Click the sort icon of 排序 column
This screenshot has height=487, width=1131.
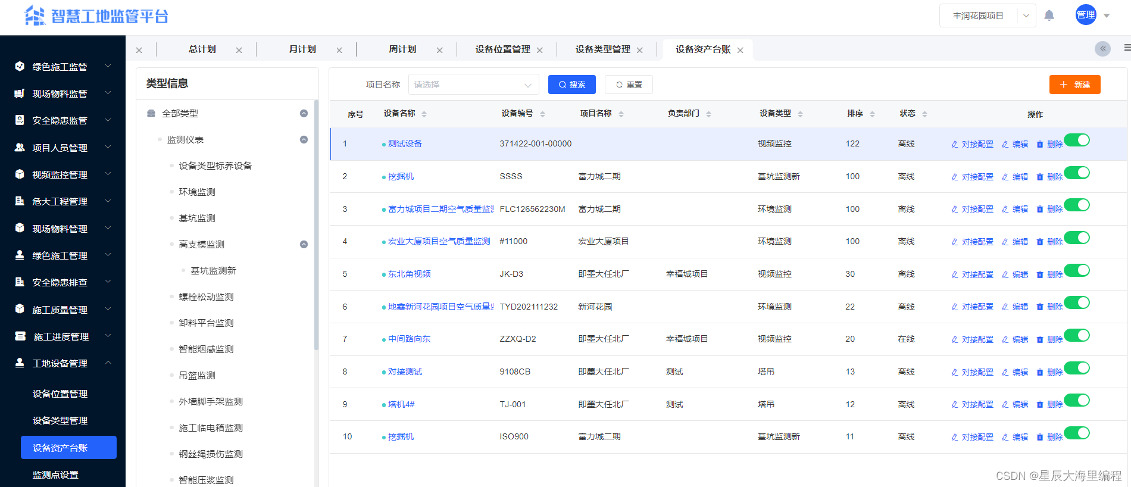(x=872, y=114)
